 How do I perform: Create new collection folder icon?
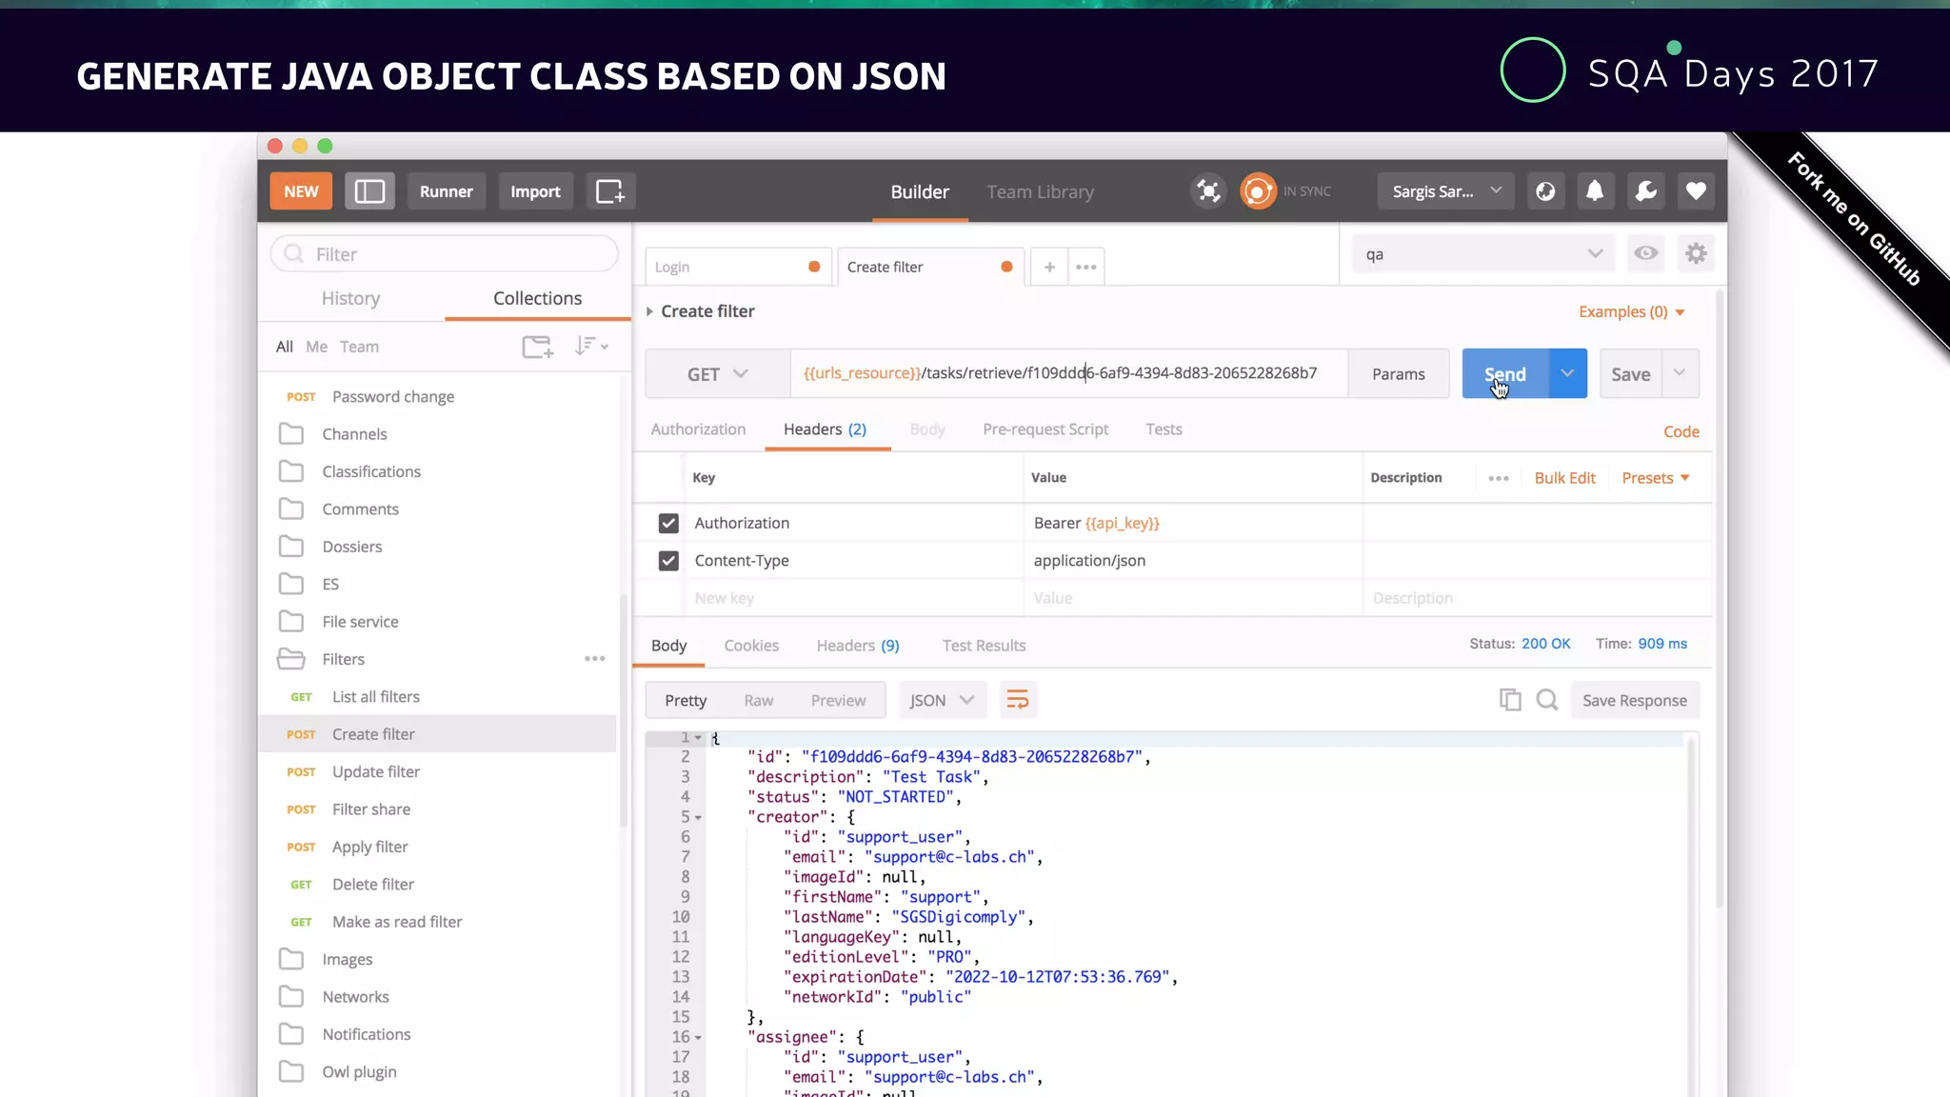(538, 347)
